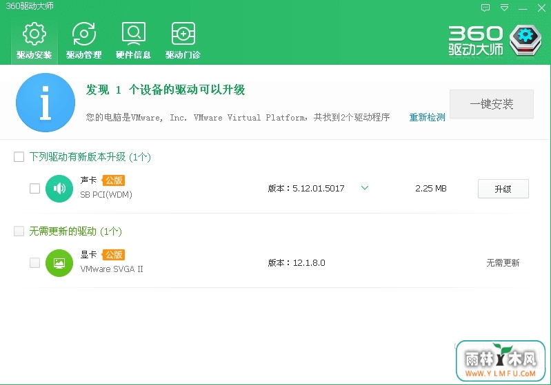Go to the 驱动门诊 tab
The width and height of the screenshot is (551, 385).
point(183,41)
